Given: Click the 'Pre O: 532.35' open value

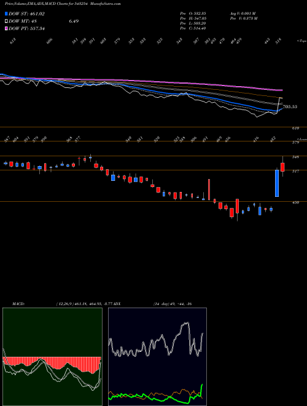Looking at the screenshot, I should tap(193, 14).
